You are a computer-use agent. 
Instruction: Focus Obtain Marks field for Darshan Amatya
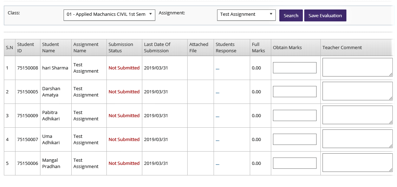[295, 92]
